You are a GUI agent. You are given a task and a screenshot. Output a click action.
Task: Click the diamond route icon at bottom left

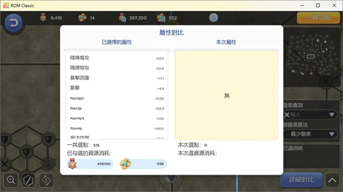point(46,180)
